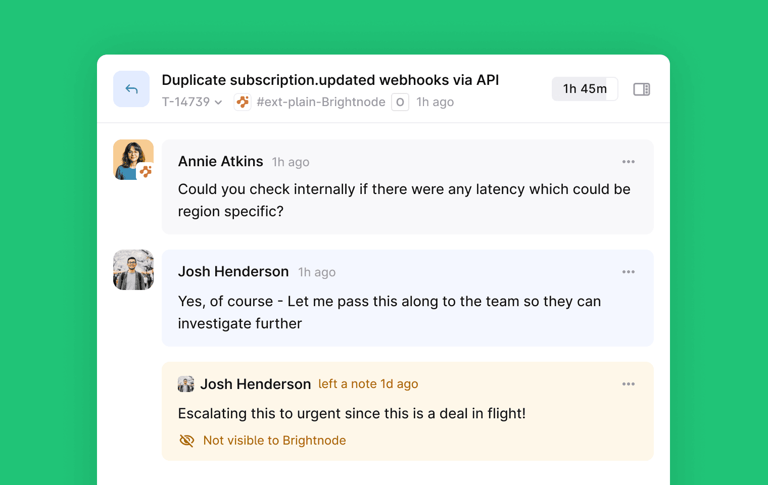Click Josh Henderson's name in the reply

(x=233, y=272)
